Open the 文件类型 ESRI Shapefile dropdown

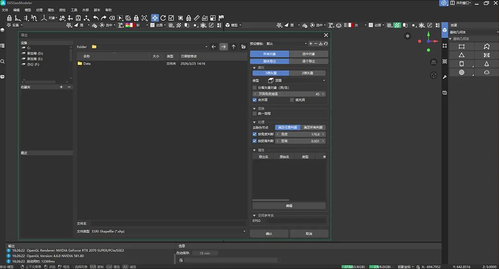(x=169, y=231)
